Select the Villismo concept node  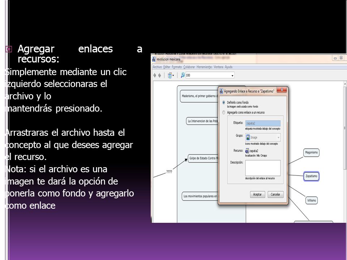pyautogui.click(x=311, y=200)
